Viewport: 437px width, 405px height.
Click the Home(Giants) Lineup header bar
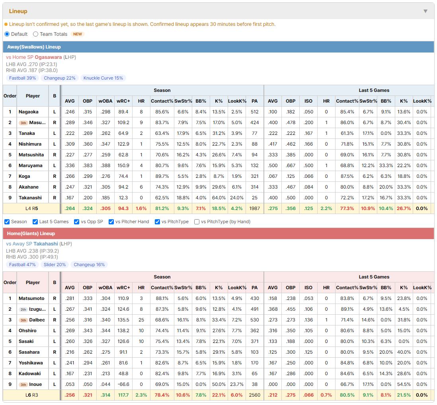point(218,234)
